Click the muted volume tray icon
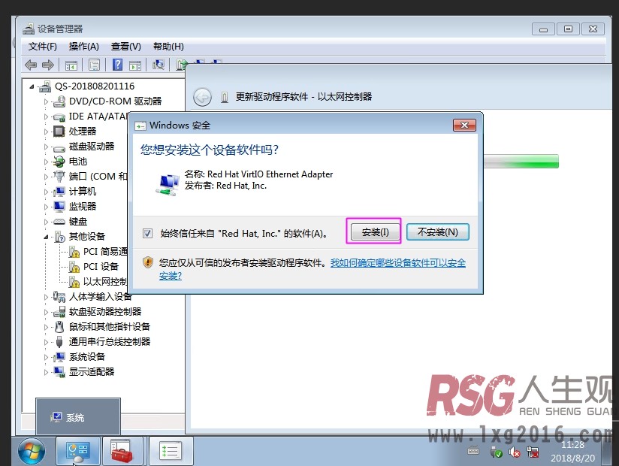The image size is (619, 466). [515, 452]
